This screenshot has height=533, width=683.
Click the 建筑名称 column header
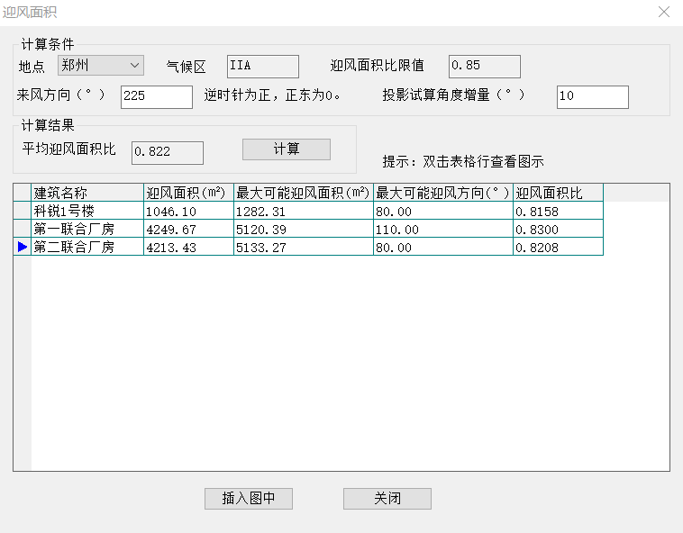pos(87,193)
